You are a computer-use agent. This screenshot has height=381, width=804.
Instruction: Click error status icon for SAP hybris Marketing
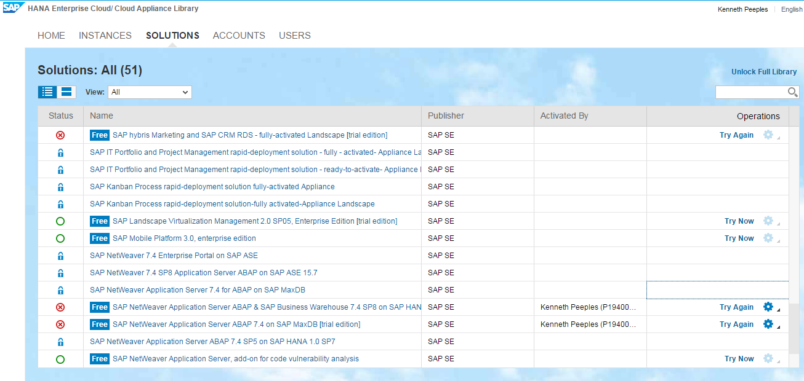tap(60, 135)
